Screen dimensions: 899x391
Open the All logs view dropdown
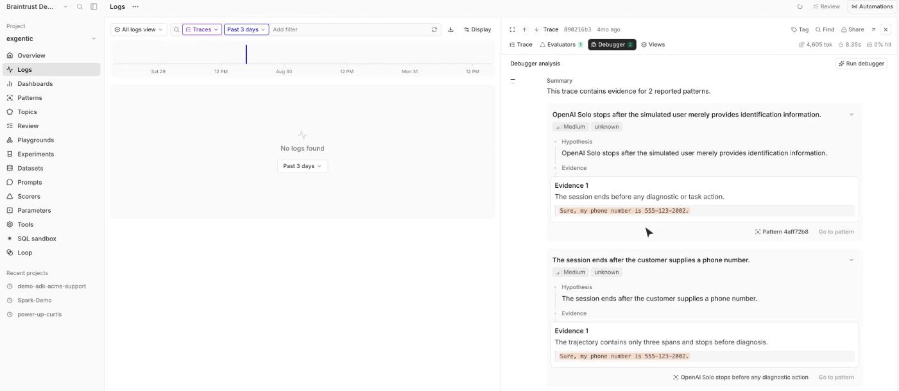tap(139, 29)
